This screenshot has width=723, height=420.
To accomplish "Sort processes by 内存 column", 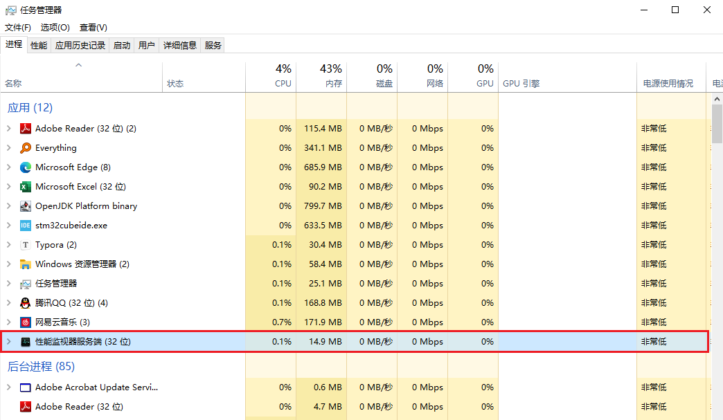I will coord(321,77).
